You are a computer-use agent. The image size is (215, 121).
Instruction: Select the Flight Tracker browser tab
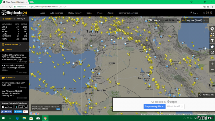click(15, 2)
